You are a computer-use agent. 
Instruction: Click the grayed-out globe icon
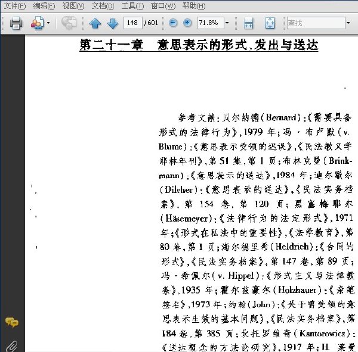click(x=69, y=23)
